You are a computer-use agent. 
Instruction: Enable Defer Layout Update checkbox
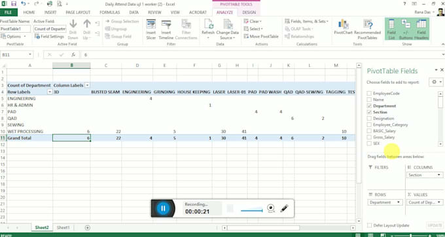[x=369, y=225]
